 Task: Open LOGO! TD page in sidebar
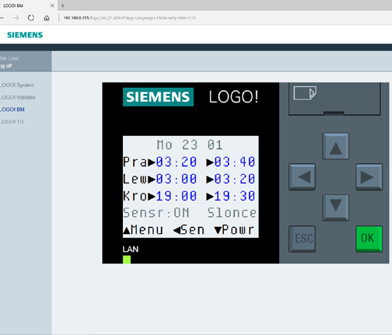click(12, 122)
